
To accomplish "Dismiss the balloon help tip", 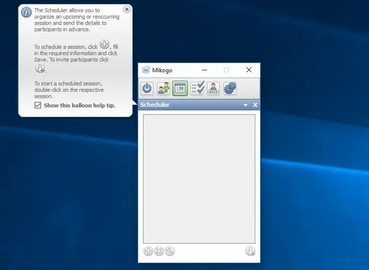I will (126, 9).
